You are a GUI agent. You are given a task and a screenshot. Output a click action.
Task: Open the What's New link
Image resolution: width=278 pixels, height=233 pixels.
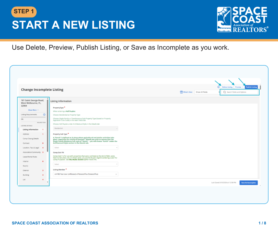pyautogui.click(x=186, y=92)
